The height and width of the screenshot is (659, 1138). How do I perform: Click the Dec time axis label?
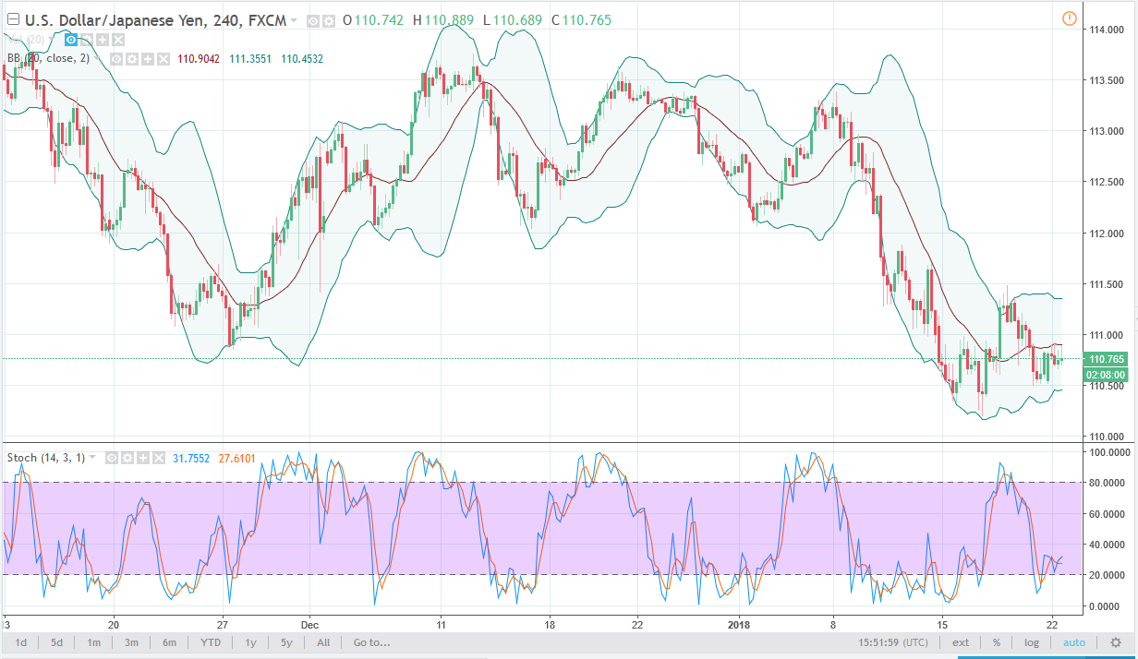click(310, 623)
